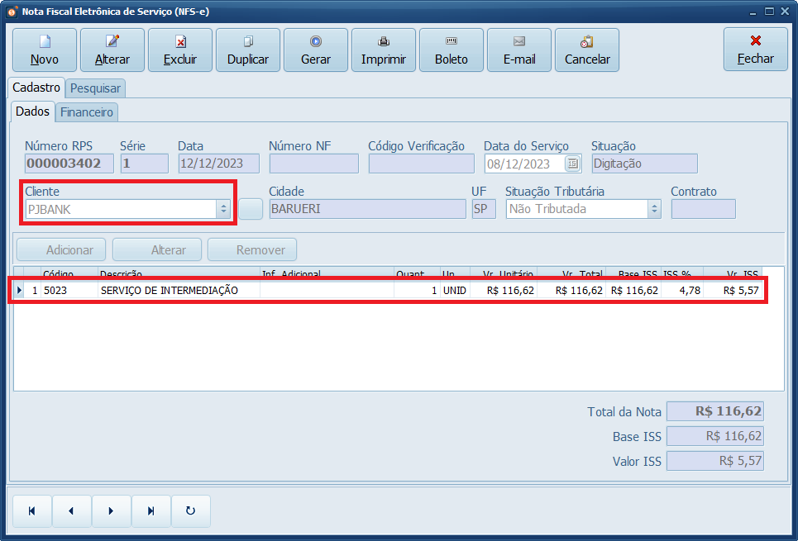
Task: Go to the previous record
Action: tap(71, 510)
